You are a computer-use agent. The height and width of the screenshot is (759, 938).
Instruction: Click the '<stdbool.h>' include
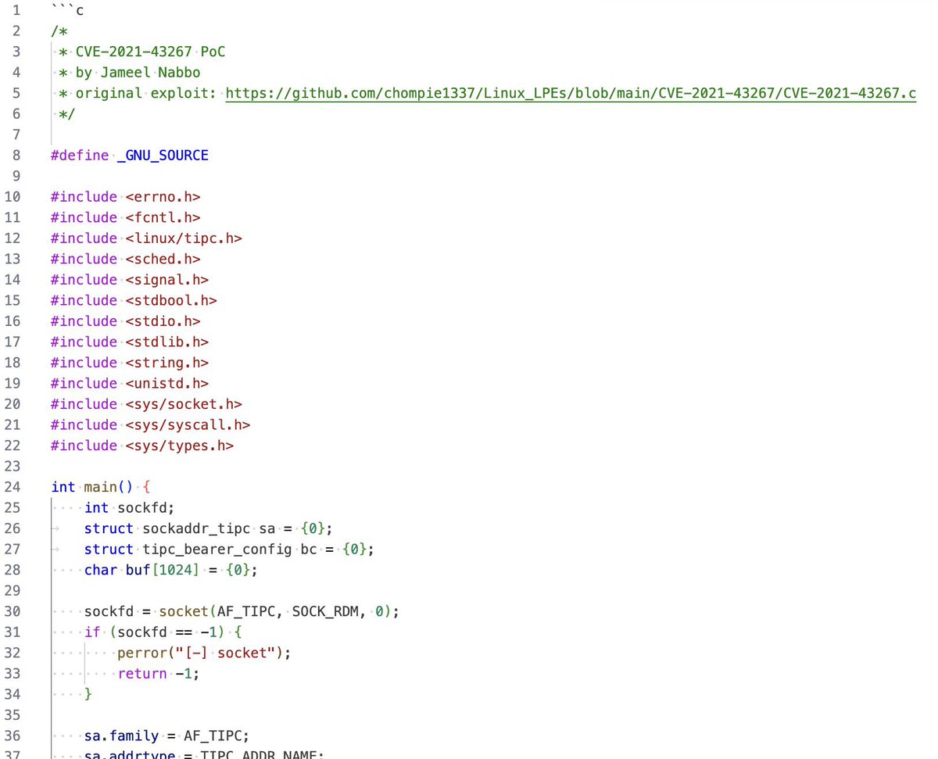pyautogui.click(x=171, y=300)
